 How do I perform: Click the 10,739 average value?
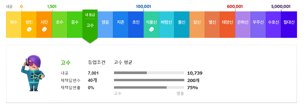click(x=195, y=73)
